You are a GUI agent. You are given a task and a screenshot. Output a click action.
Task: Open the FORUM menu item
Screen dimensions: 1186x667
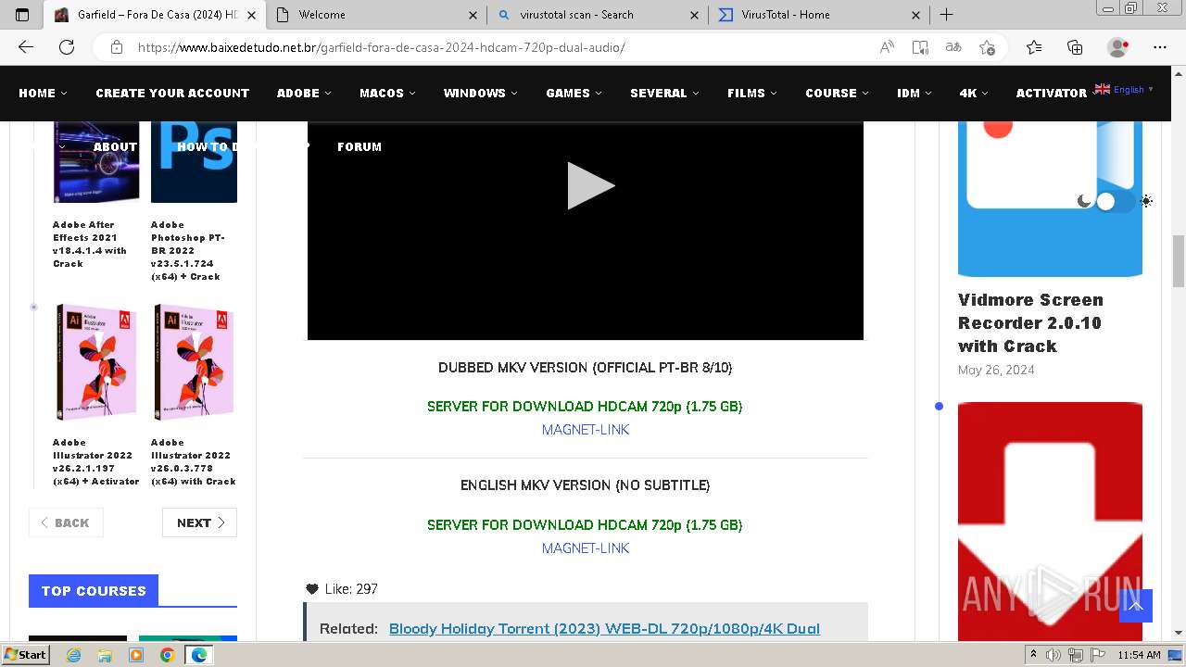tap(360, 146)
